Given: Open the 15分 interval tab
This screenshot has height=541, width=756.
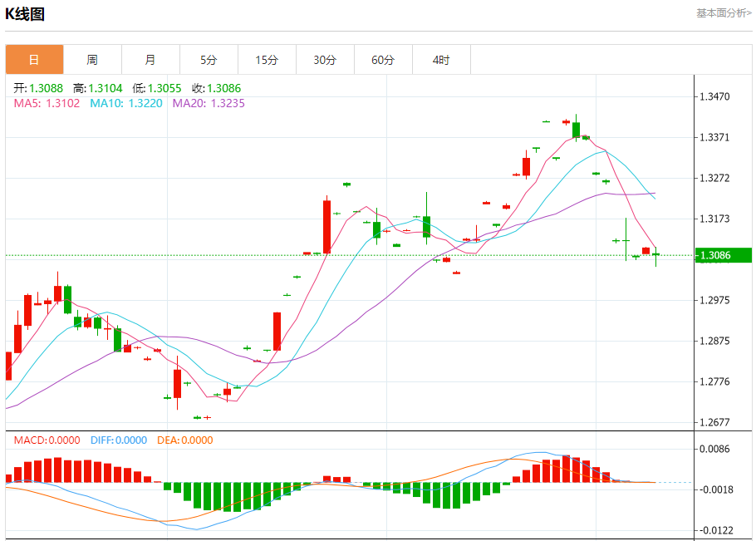Looking at the screenshot, I should tap(268, 60).
